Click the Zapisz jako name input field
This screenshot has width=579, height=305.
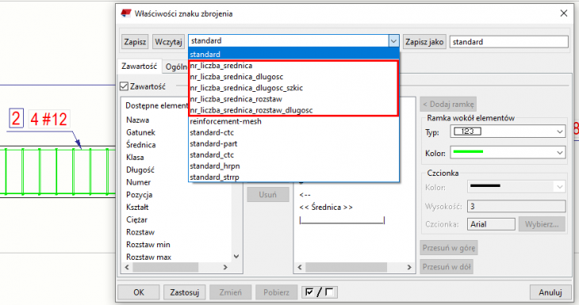(508, 42)
